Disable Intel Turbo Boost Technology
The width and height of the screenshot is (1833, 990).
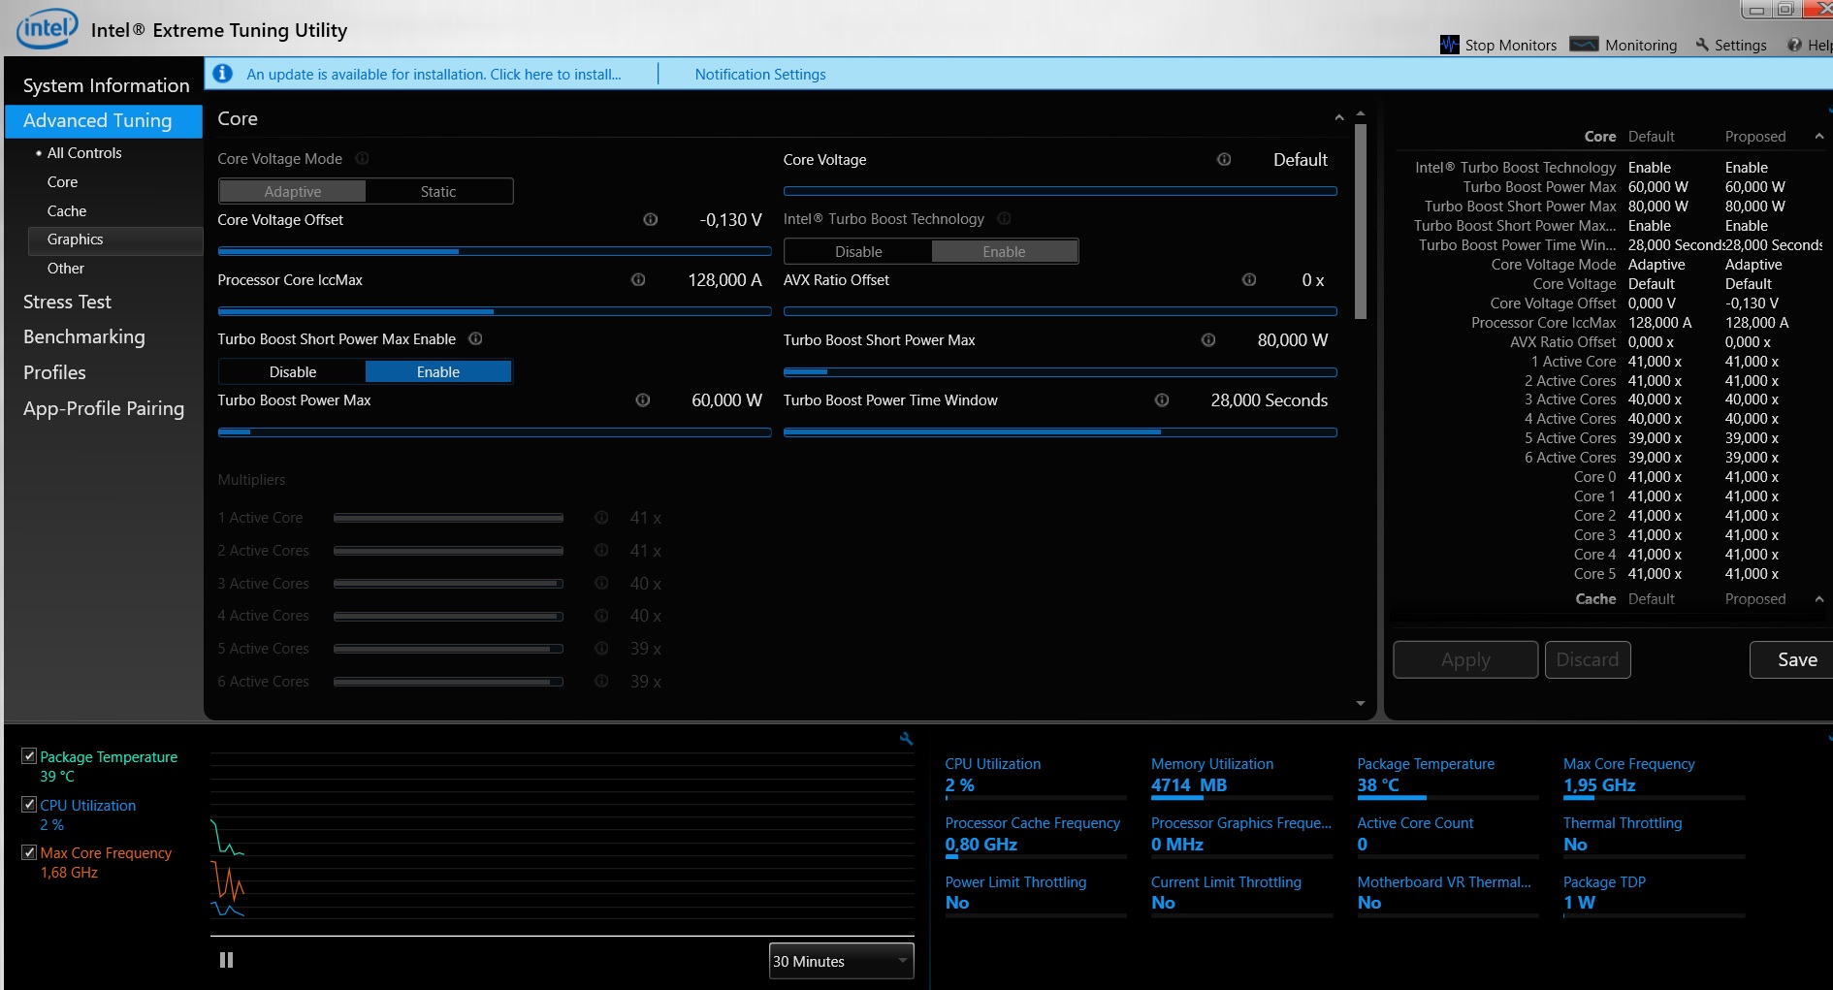click(858, 251)
